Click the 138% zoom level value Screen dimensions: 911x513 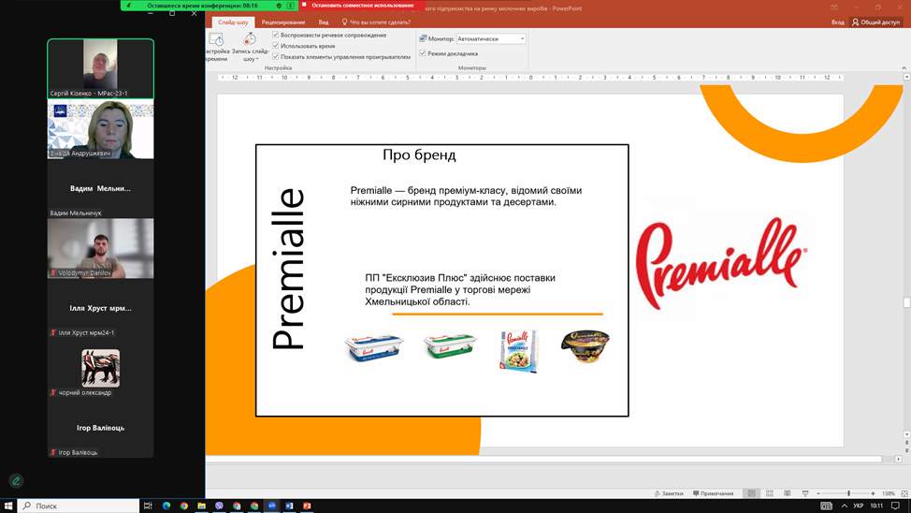click(889, 493)
